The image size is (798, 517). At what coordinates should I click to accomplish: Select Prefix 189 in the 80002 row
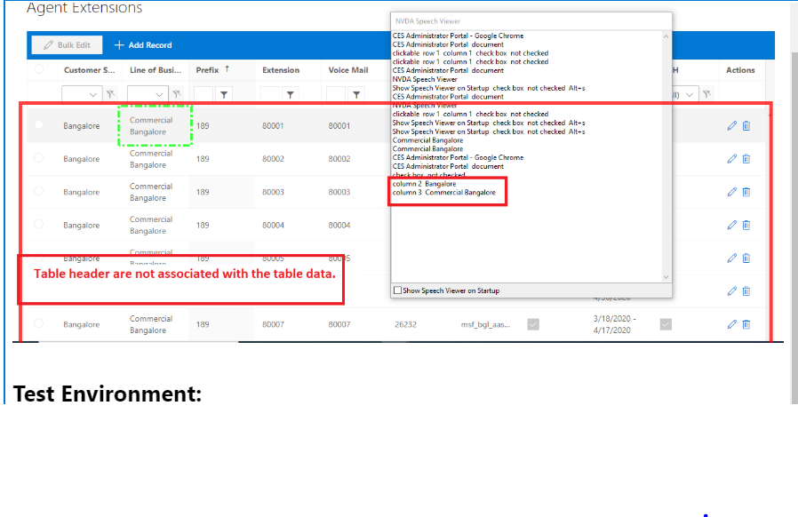point(203,159)
